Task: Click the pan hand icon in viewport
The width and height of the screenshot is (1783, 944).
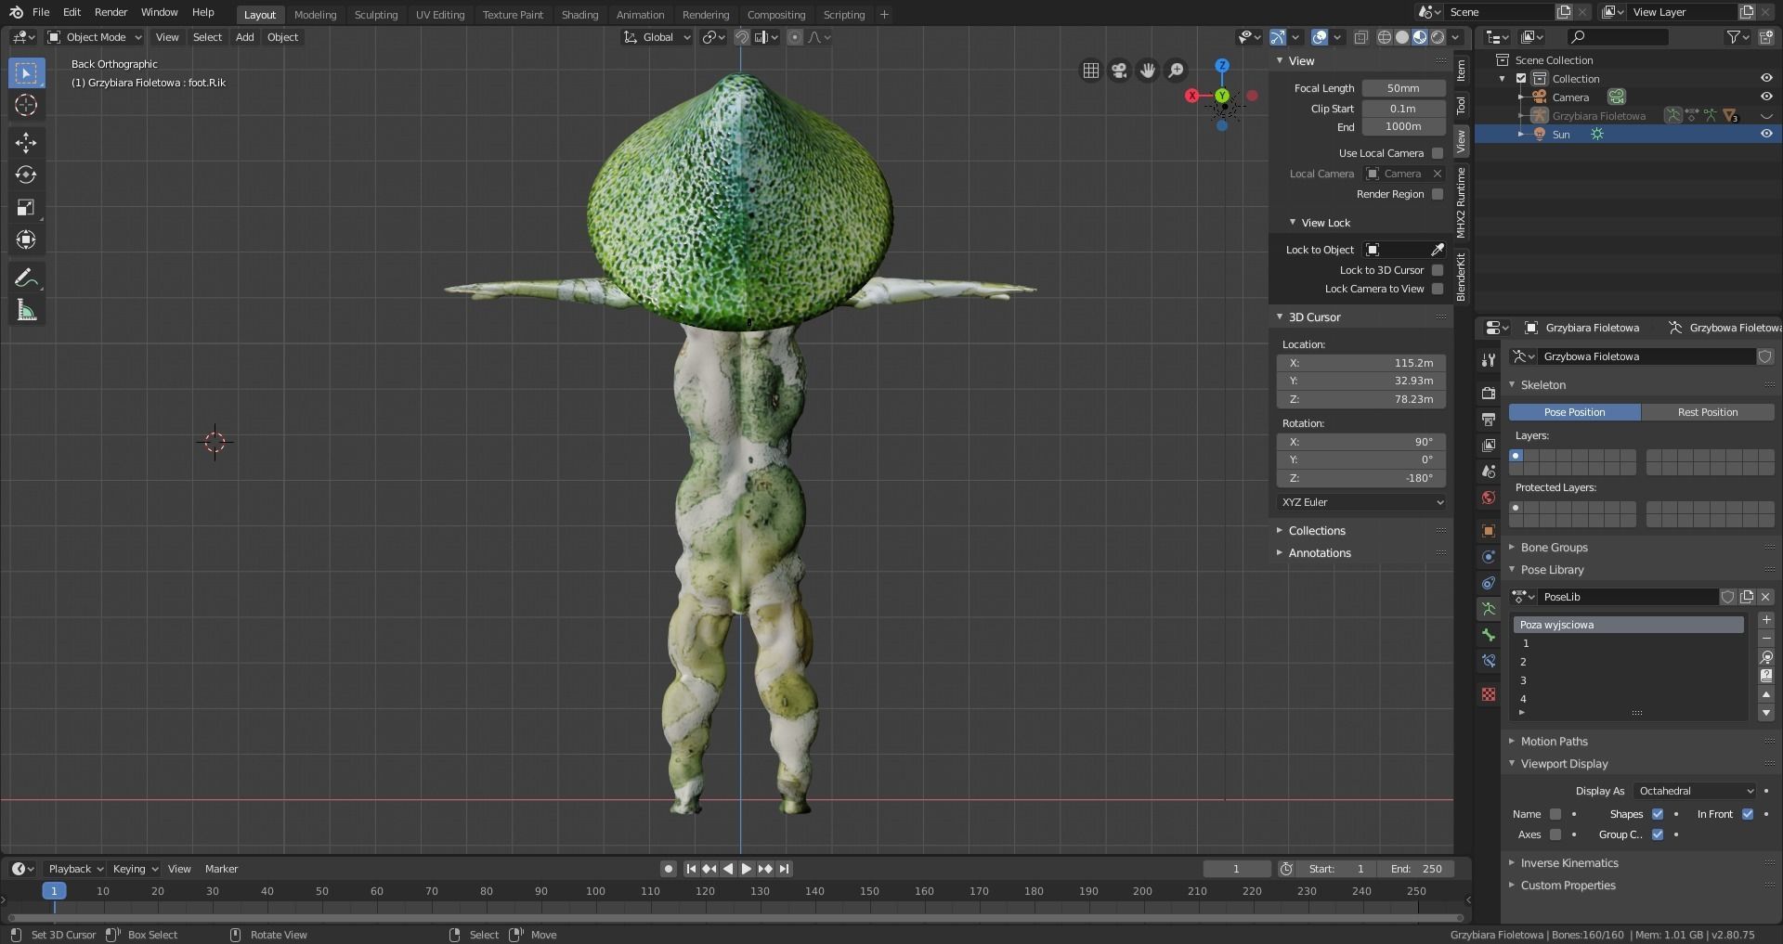Action: pyautogui.click(x=1148, y=71)
